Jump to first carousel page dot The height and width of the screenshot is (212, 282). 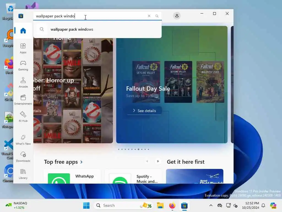[119, 149]
